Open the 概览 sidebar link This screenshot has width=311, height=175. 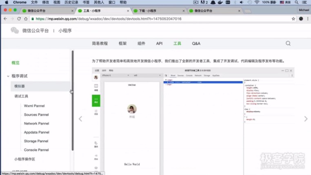click(x=16, y=63)
